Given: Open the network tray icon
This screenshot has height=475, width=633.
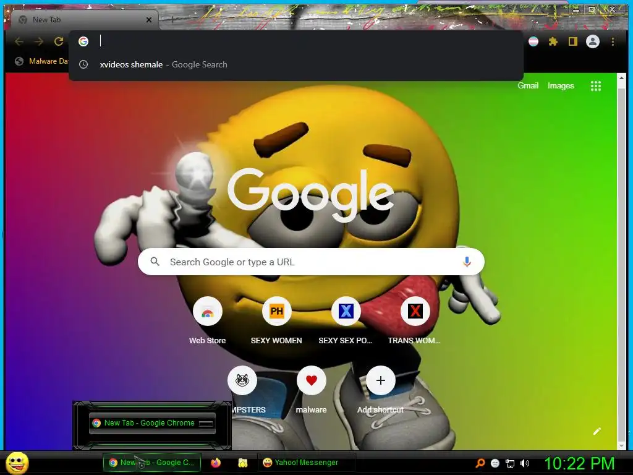Looking at the screenshot, I should pos(510,463).
